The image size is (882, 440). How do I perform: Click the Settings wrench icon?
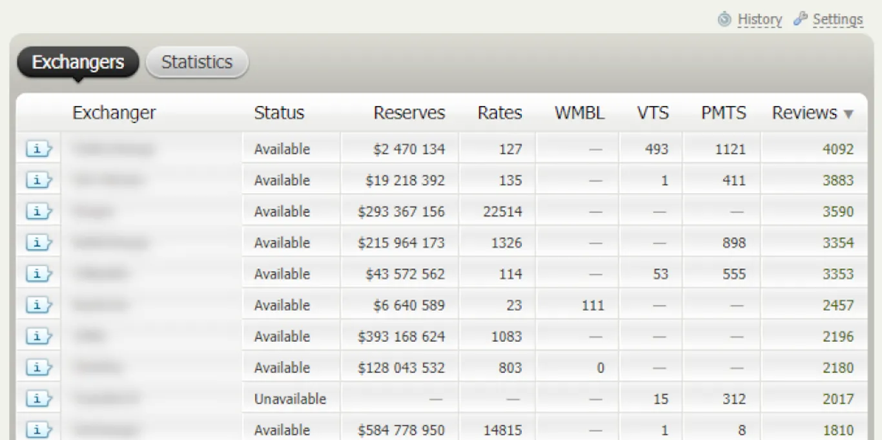(x=801, y=19)
